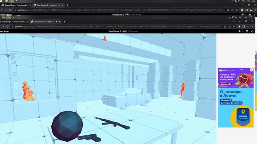Screen dimensions: 257x144
Task: Pick up the assault rifle on the floor
Action: click(x=112, y=123)
